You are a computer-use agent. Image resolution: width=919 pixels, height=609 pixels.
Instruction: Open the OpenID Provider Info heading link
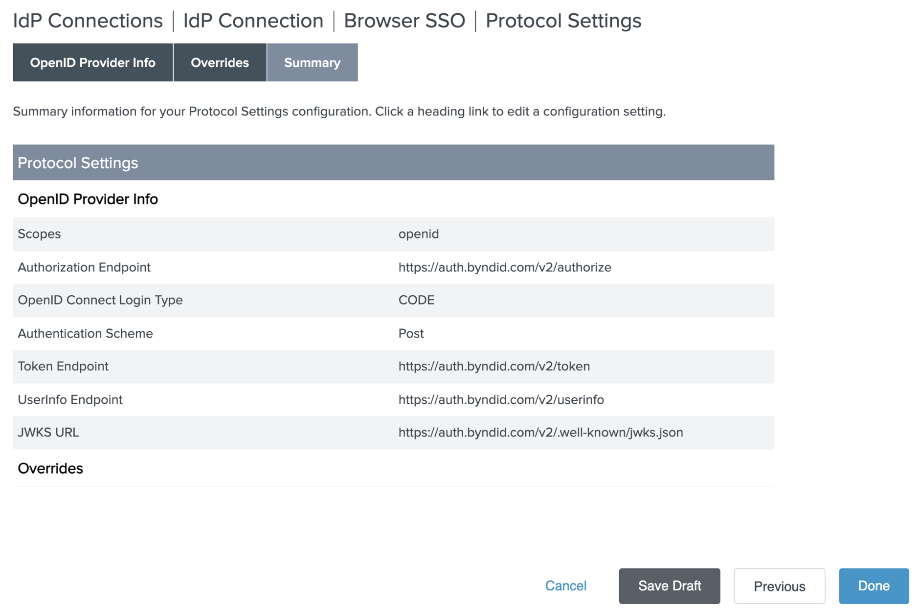(x=88, y=199)
